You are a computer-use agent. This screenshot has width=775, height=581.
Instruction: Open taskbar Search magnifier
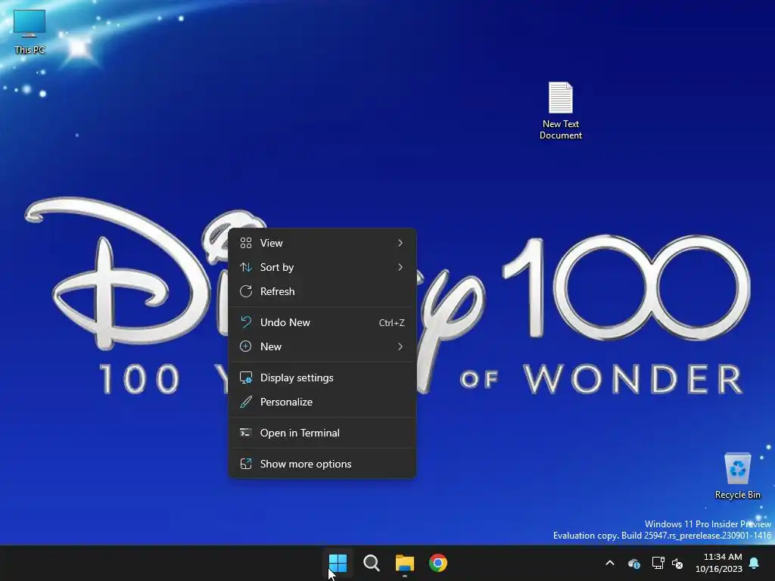click(x=371, y=563)
